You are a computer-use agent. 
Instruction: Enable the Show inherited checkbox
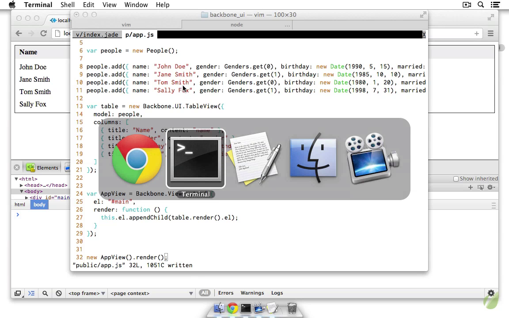[456, 179]
